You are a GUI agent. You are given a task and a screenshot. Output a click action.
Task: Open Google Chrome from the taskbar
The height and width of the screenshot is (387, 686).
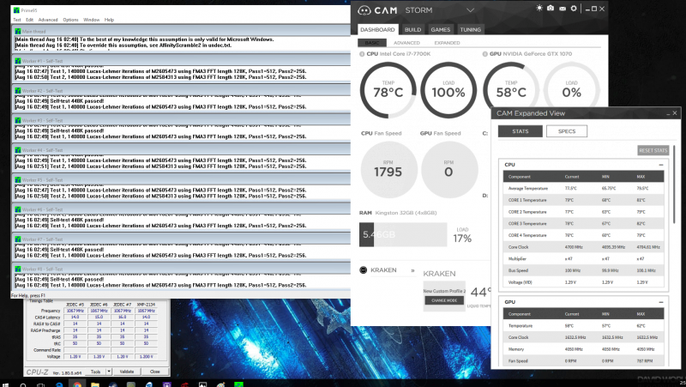click(77, 384)
